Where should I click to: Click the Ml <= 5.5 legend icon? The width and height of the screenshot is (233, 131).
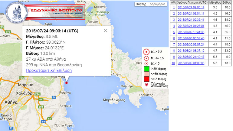tap(146, 58)
